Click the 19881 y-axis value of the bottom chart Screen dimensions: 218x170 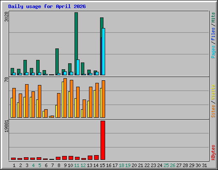click(6, 126)
